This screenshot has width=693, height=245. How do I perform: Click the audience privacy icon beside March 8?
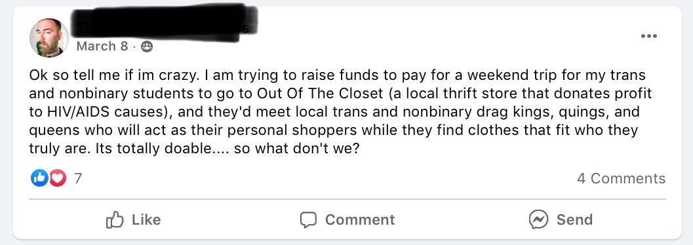(147, 47)
